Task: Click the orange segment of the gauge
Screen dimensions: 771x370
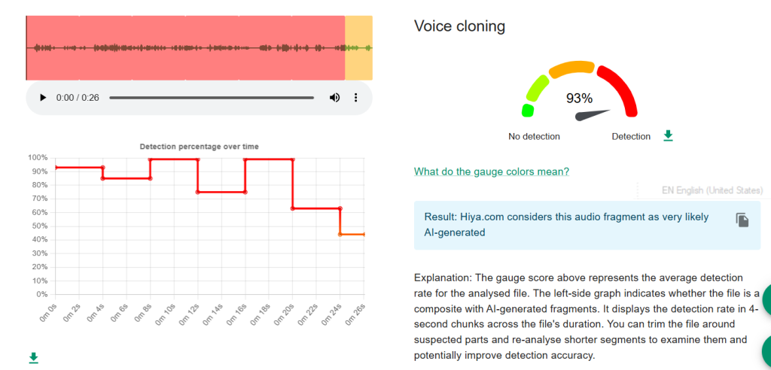Action: tap(571, 68)
